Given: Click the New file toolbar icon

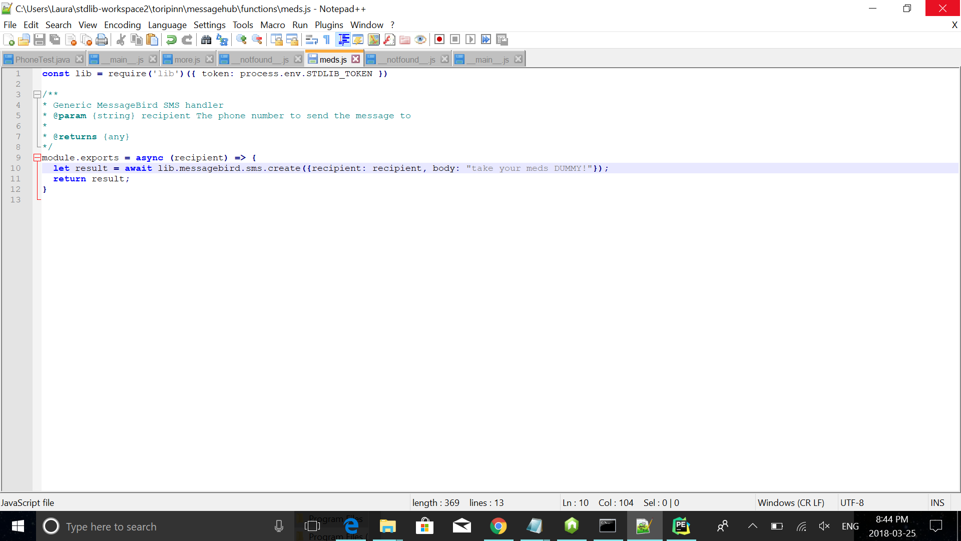Looking at the screenshot, I should pyautogui.click(x=9, y=40).
